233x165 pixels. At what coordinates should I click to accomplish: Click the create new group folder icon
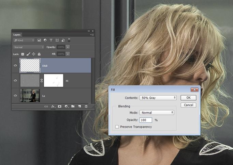point(73,106)
